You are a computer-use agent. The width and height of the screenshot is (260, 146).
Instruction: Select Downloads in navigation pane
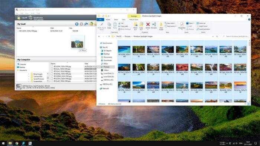click(x=107, y=60)
